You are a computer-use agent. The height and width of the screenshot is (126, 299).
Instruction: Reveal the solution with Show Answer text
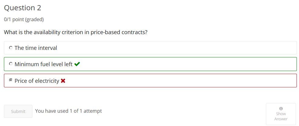281,116
